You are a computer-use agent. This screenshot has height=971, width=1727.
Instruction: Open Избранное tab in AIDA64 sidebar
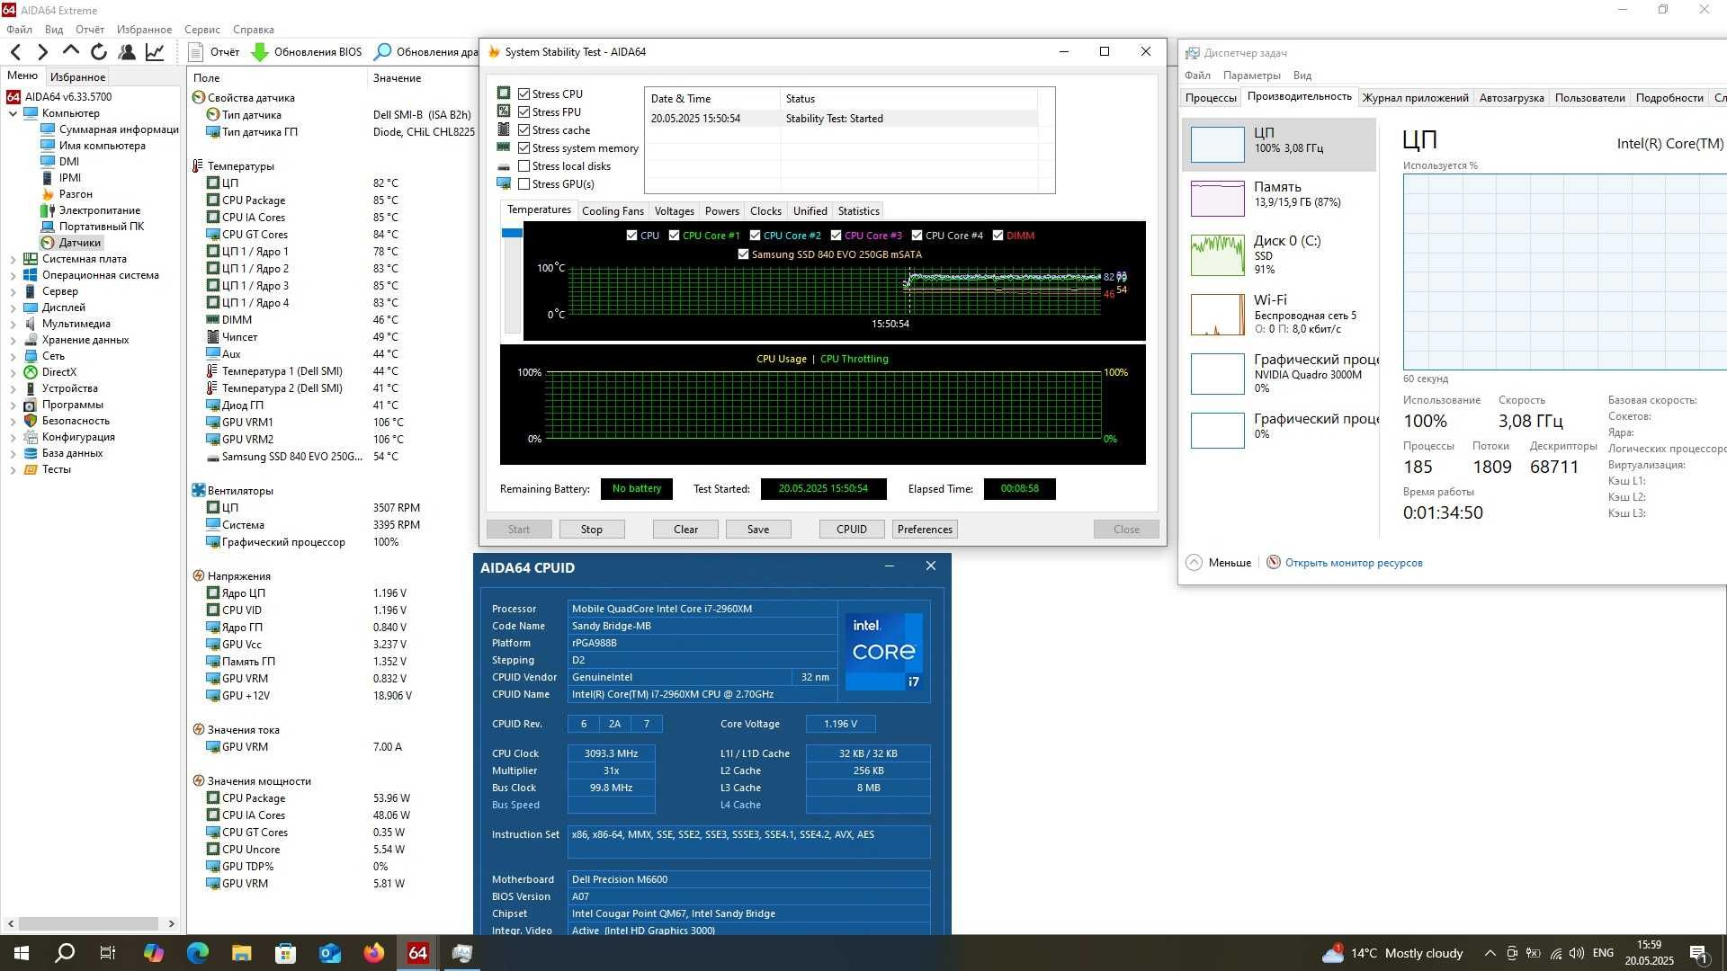78,77
